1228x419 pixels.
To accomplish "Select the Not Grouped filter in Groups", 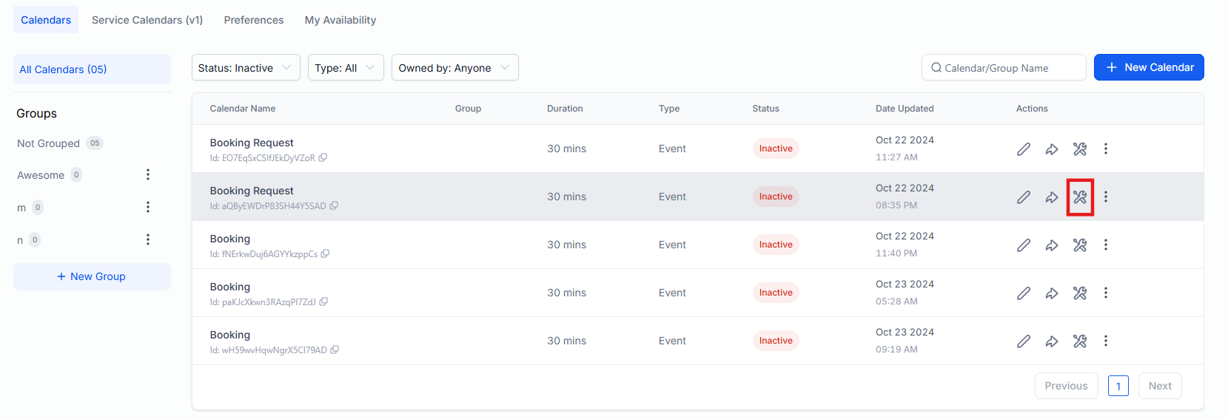I will [49, 143].
